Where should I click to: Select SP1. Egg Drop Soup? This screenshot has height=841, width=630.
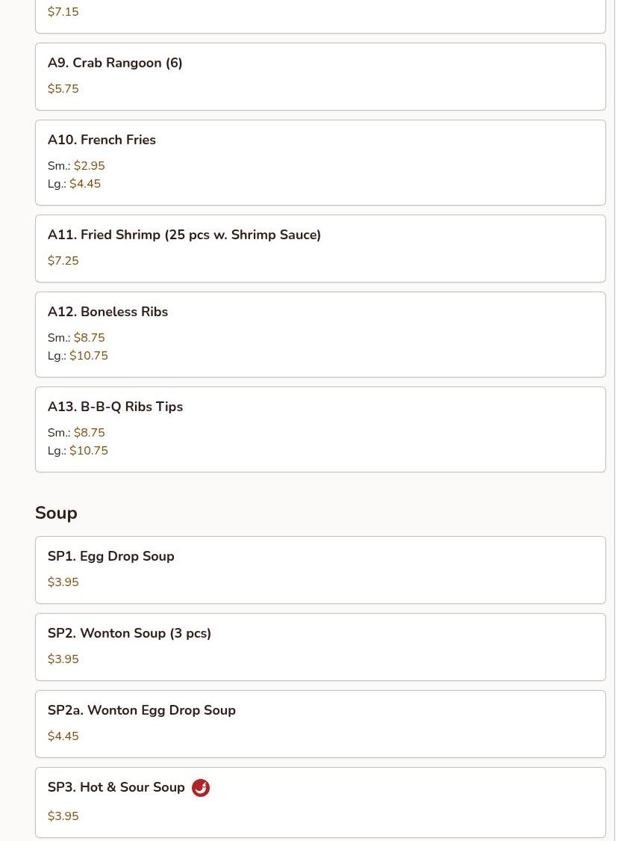320,570
